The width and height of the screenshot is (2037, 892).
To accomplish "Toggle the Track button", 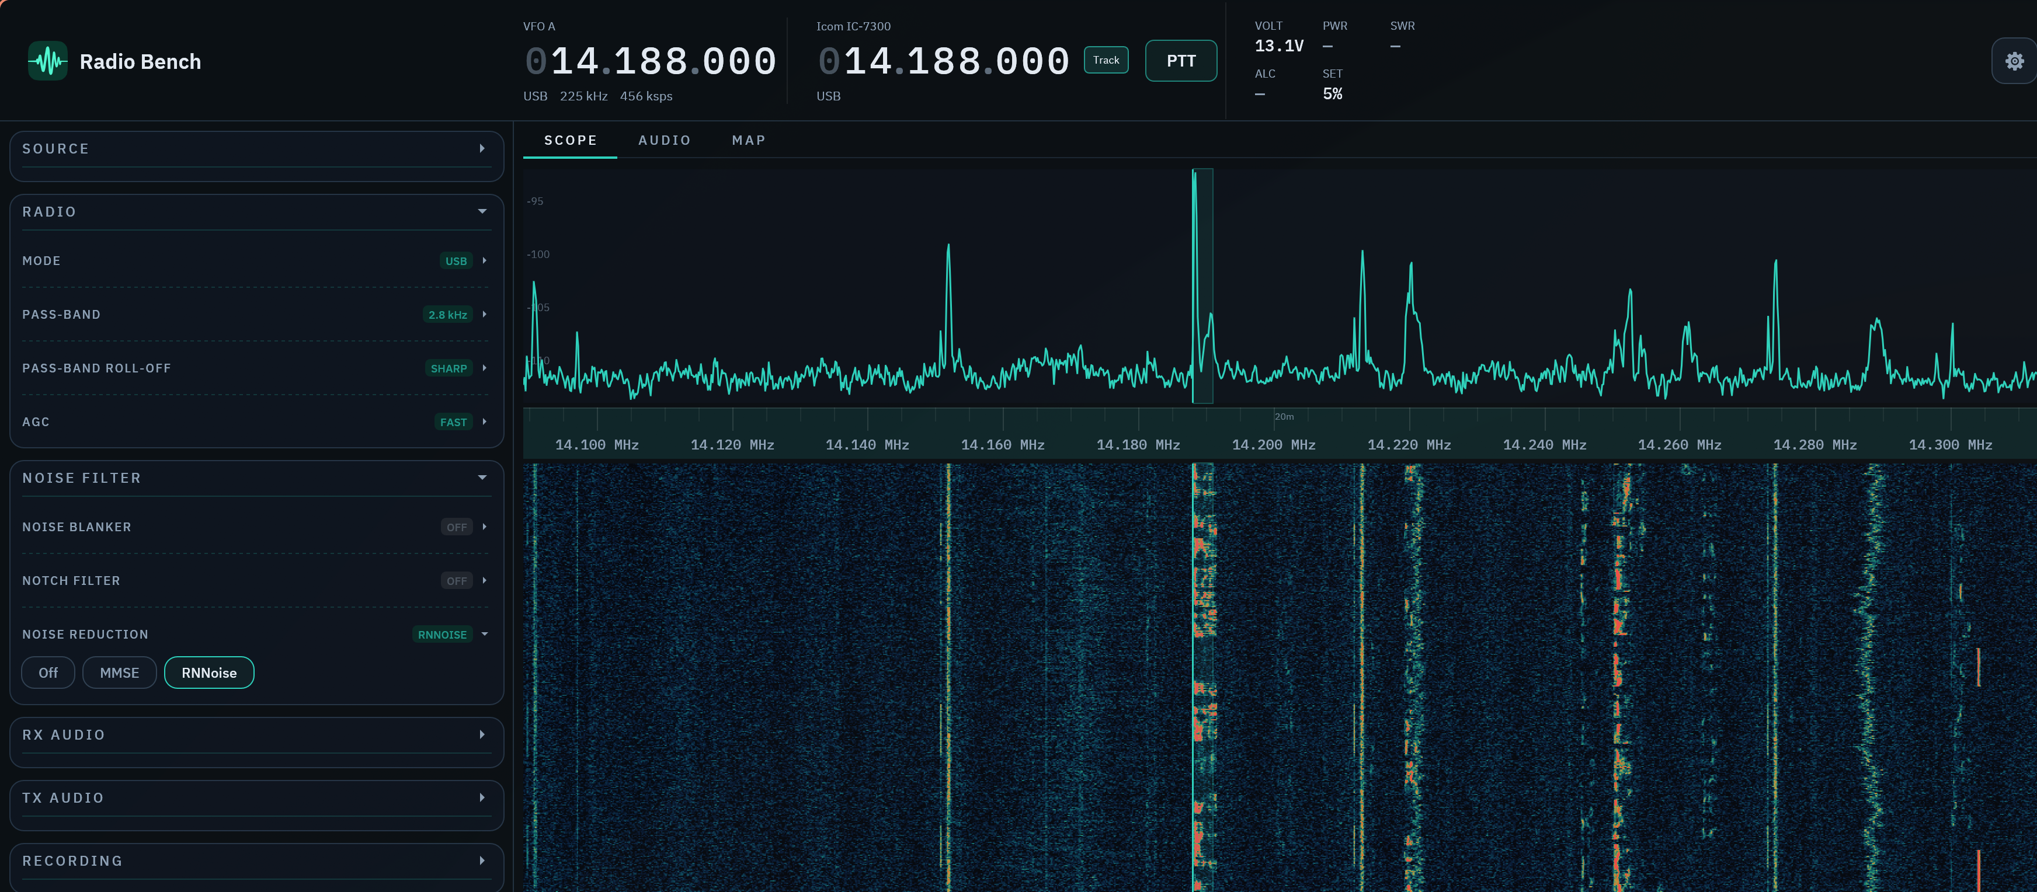I will pyautogui.click(x=1106, y=60).
